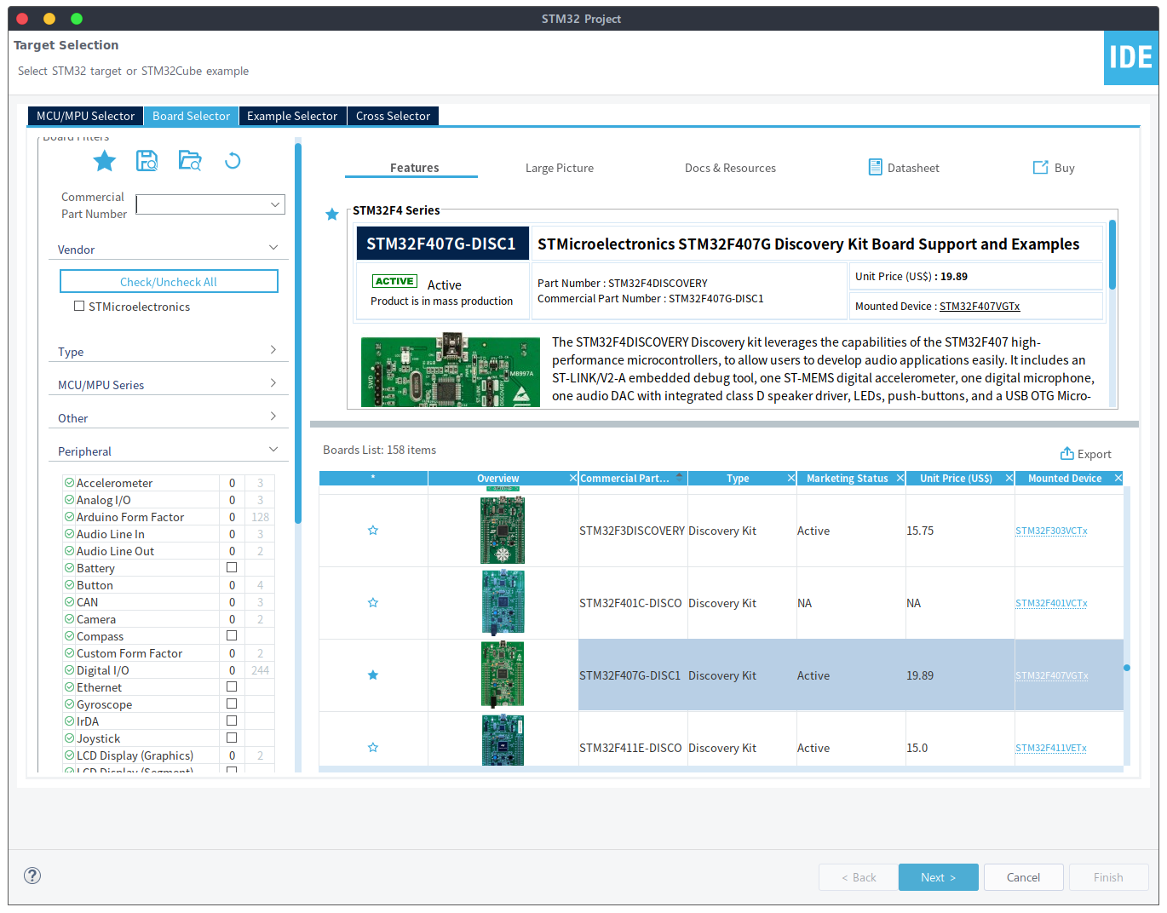Click the Cancel button
This screenshot has width=1167, height=913.
1023,877
